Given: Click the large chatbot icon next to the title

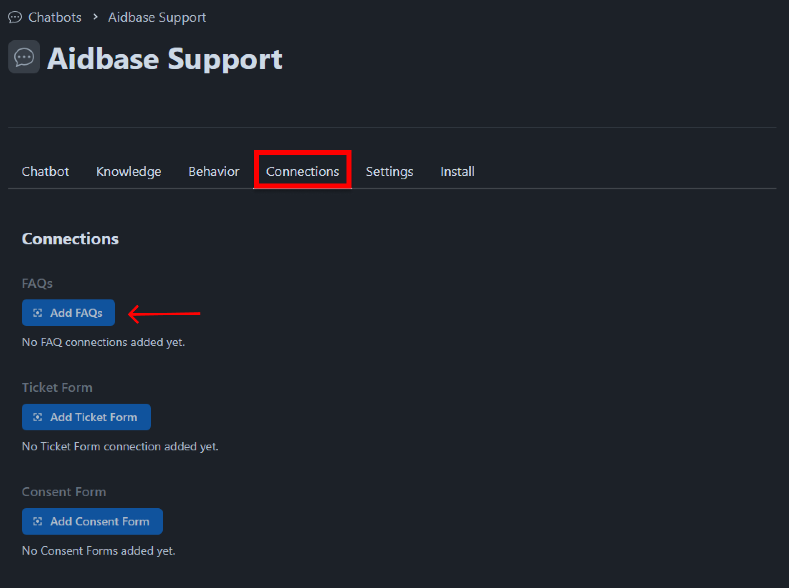Looking at the screenshot, I should pyautogui.click(x=24, y=57).
